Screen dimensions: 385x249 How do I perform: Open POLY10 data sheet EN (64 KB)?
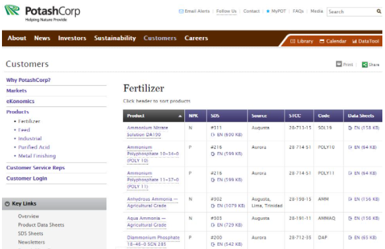363,147
